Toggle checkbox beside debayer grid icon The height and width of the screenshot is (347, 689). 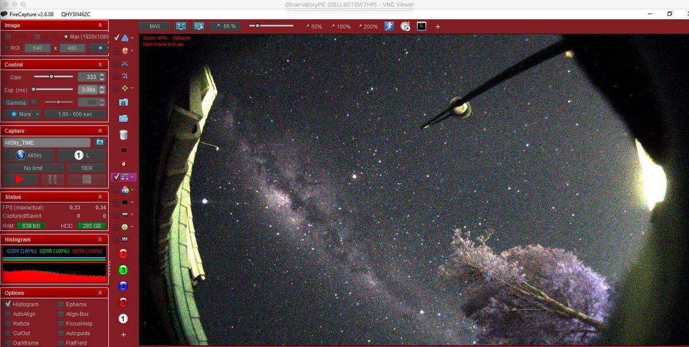click(117, 177)
